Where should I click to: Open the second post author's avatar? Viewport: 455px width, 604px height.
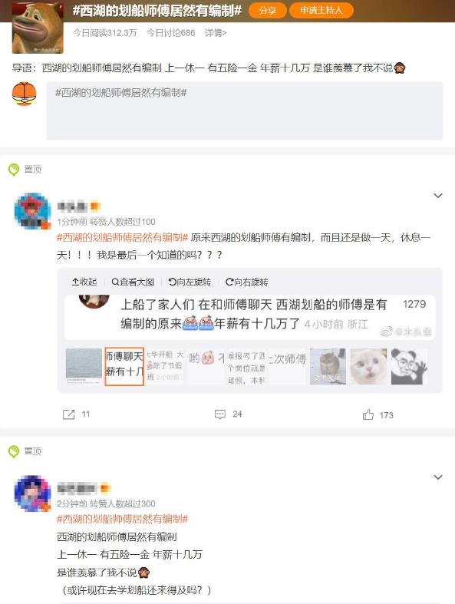coord(32,493)
